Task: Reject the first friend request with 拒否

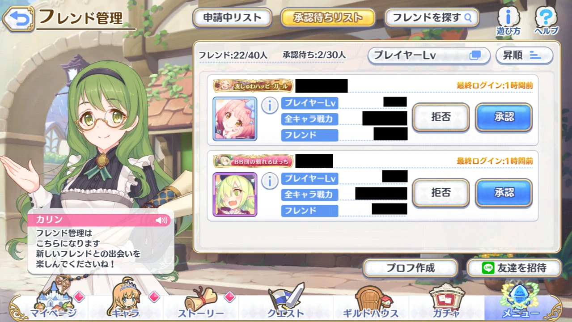Action: pyautogui.click(x=441, y=117)
